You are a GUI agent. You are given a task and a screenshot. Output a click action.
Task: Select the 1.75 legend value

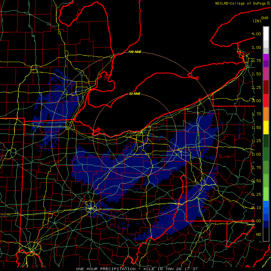point(256,114)
